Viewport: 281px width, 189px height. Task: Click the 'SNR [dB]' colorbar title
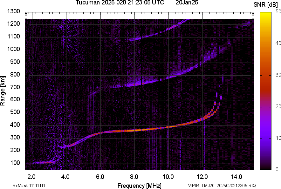coord(266,5)
